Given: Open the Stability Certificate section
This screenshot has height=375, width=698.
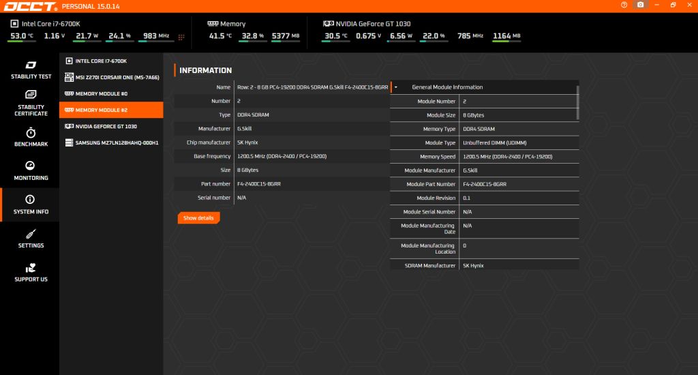Looking at the screenshot, I should click(31, 104).
